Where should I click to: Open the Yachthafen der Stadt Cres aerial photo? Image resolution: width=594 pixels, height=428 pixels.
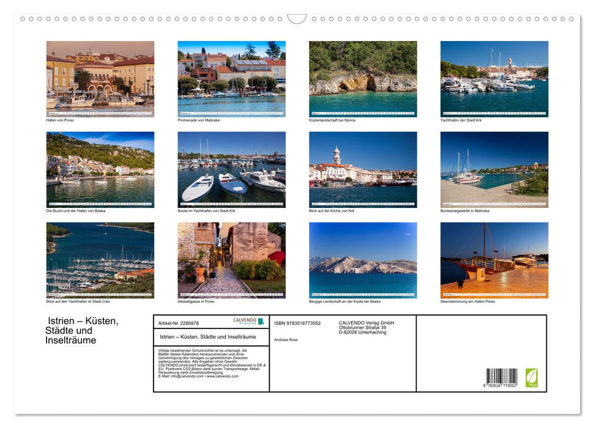point(100,260)
